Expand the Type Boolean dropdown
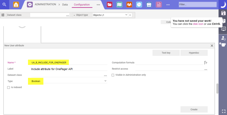The height and width of the screenshot is (115, 227). point(105,81)
